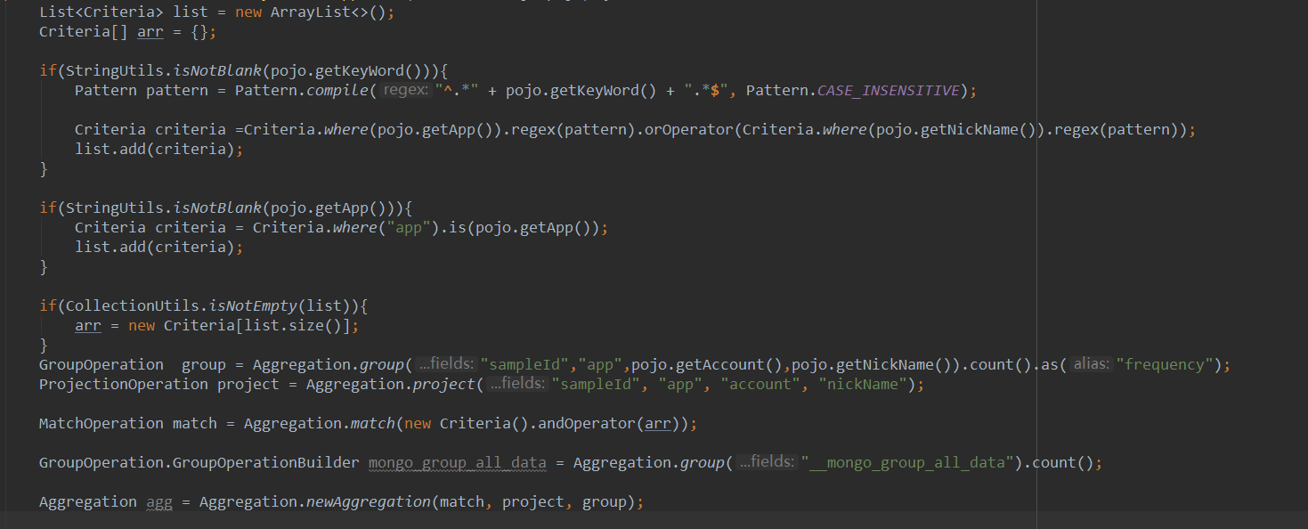Click the "regex:" parameter hint
The width and height of the screenshot is (1308, 529).
click(405, 90)
